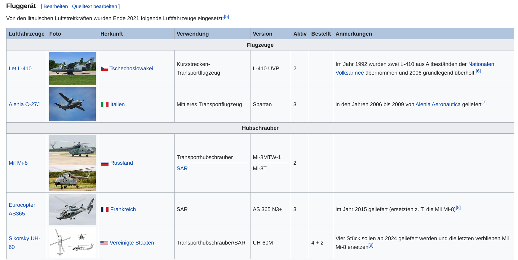The image size is (518, 260).
Task: Click the Czechoslovakia flag icon
Action: [x=104, y=69]
